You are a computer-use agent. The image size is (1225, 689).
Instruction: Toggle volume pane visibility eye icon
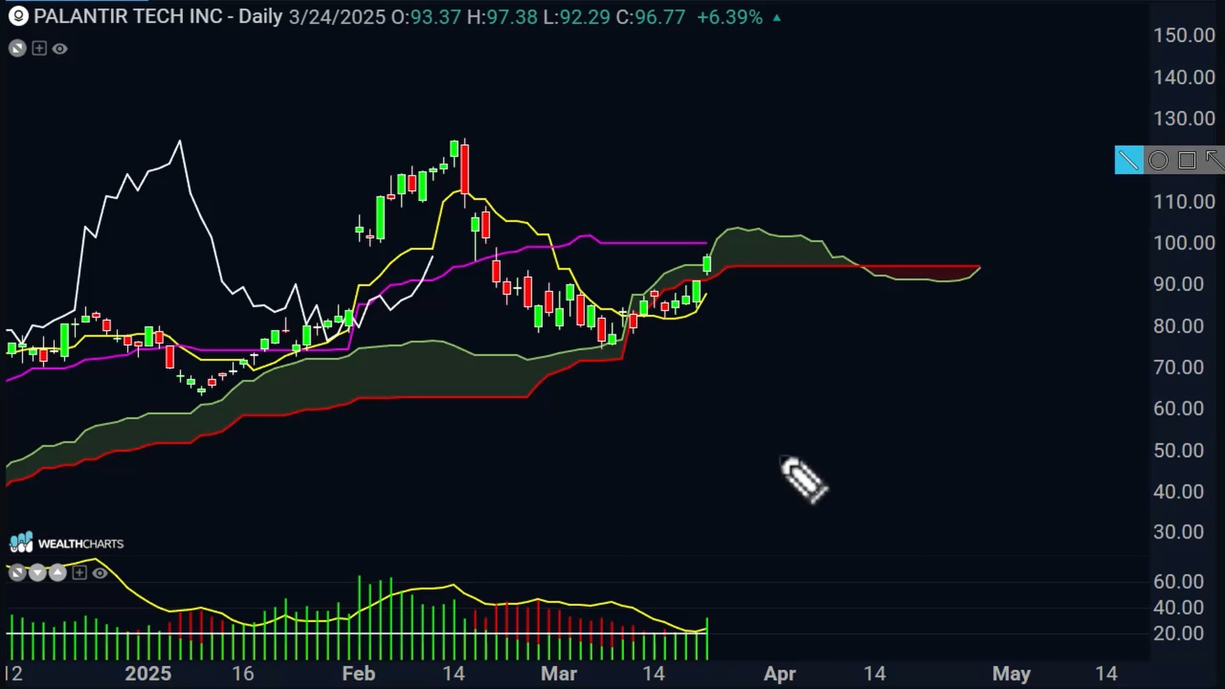coord(100,573)
